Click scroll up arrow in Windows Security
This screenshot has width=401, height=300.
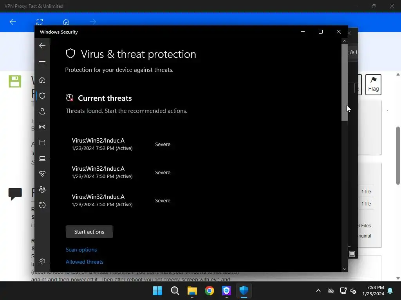[x=345, y=41]
